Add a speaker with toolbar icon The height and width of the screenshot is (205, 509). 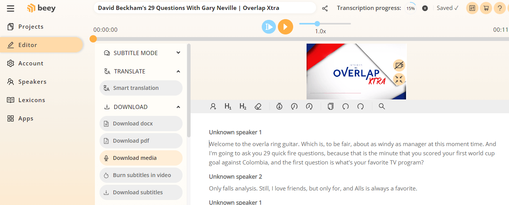click(x=213, y=107)
